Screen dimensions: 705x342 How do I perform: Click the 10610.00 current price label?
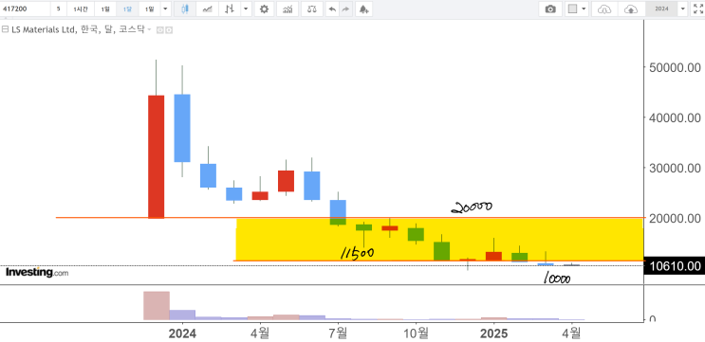point(675,266)
